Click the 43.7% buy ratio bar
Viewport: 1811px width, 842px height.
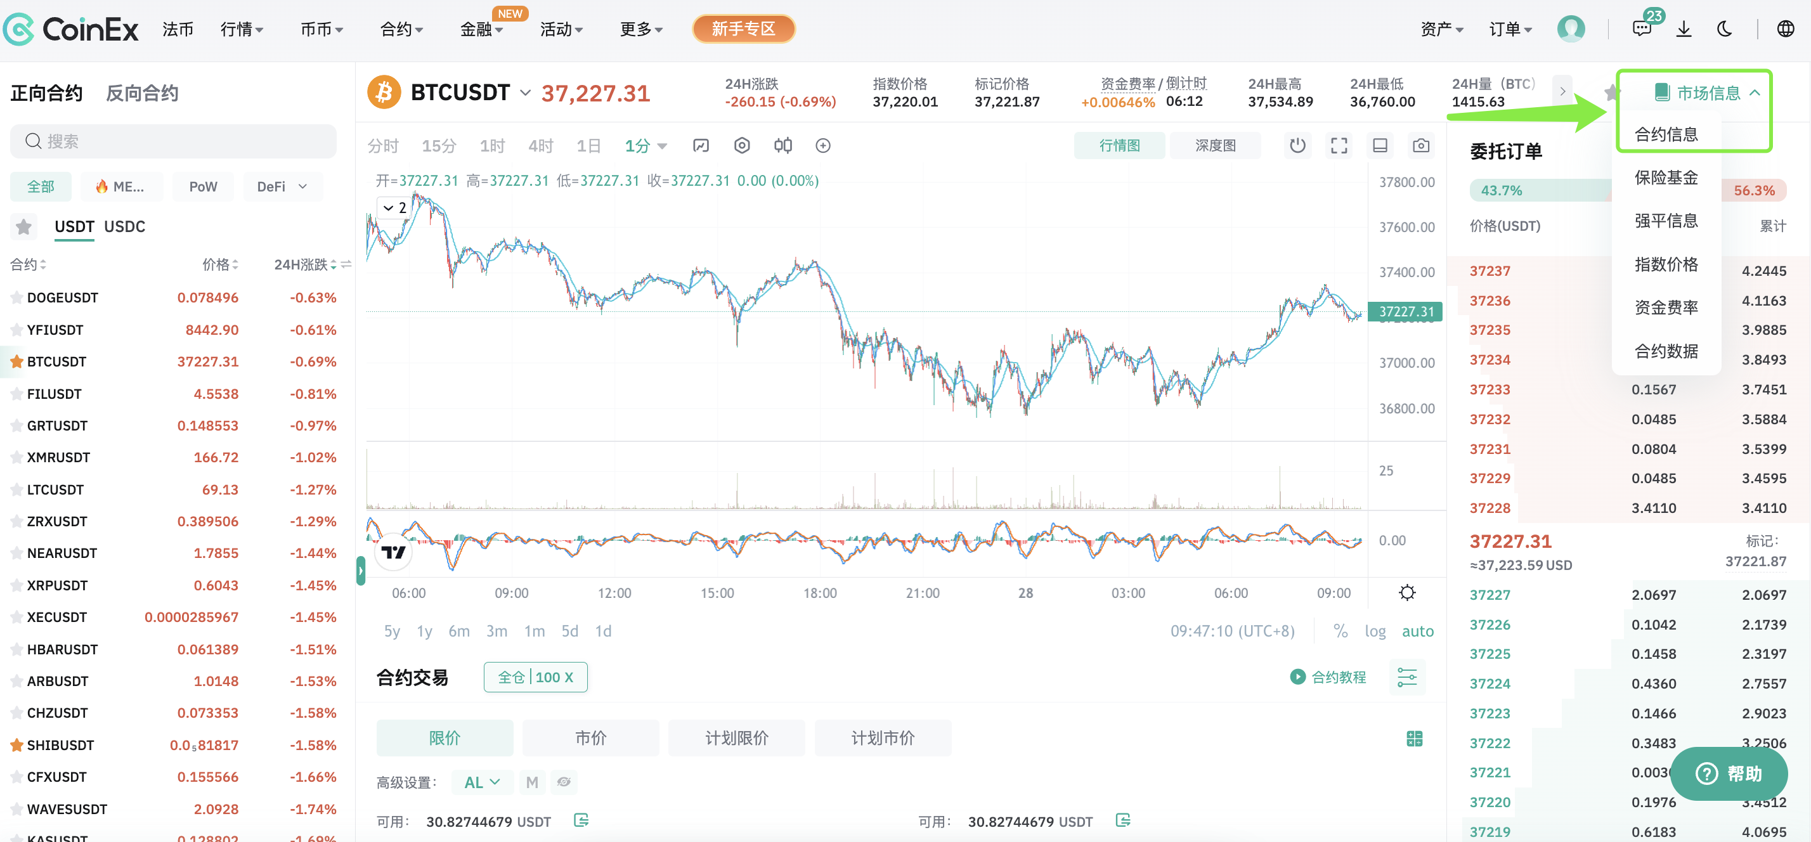coord(1541,190)
